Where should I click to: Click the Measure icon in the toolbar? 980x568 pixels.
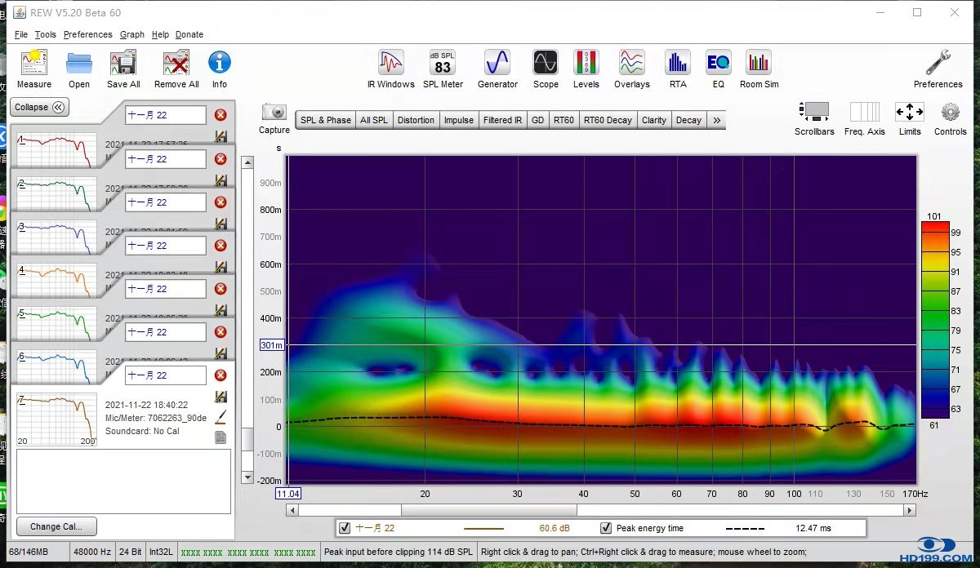tap(33, 64)
